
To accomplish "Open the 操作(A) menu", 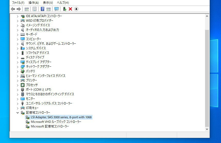I will click(x=34, y=3).
